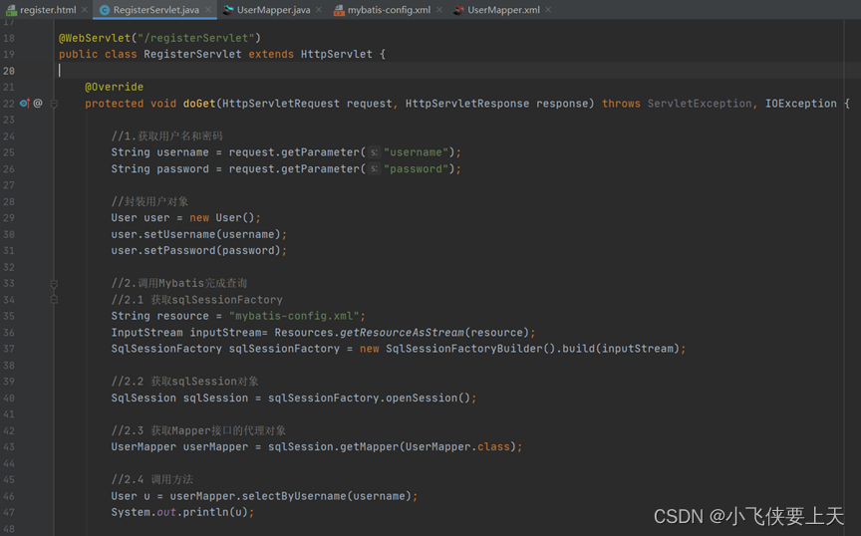Click user.setUsername(username) call
This screenshot has width=861, height=536.
(195, 234)
